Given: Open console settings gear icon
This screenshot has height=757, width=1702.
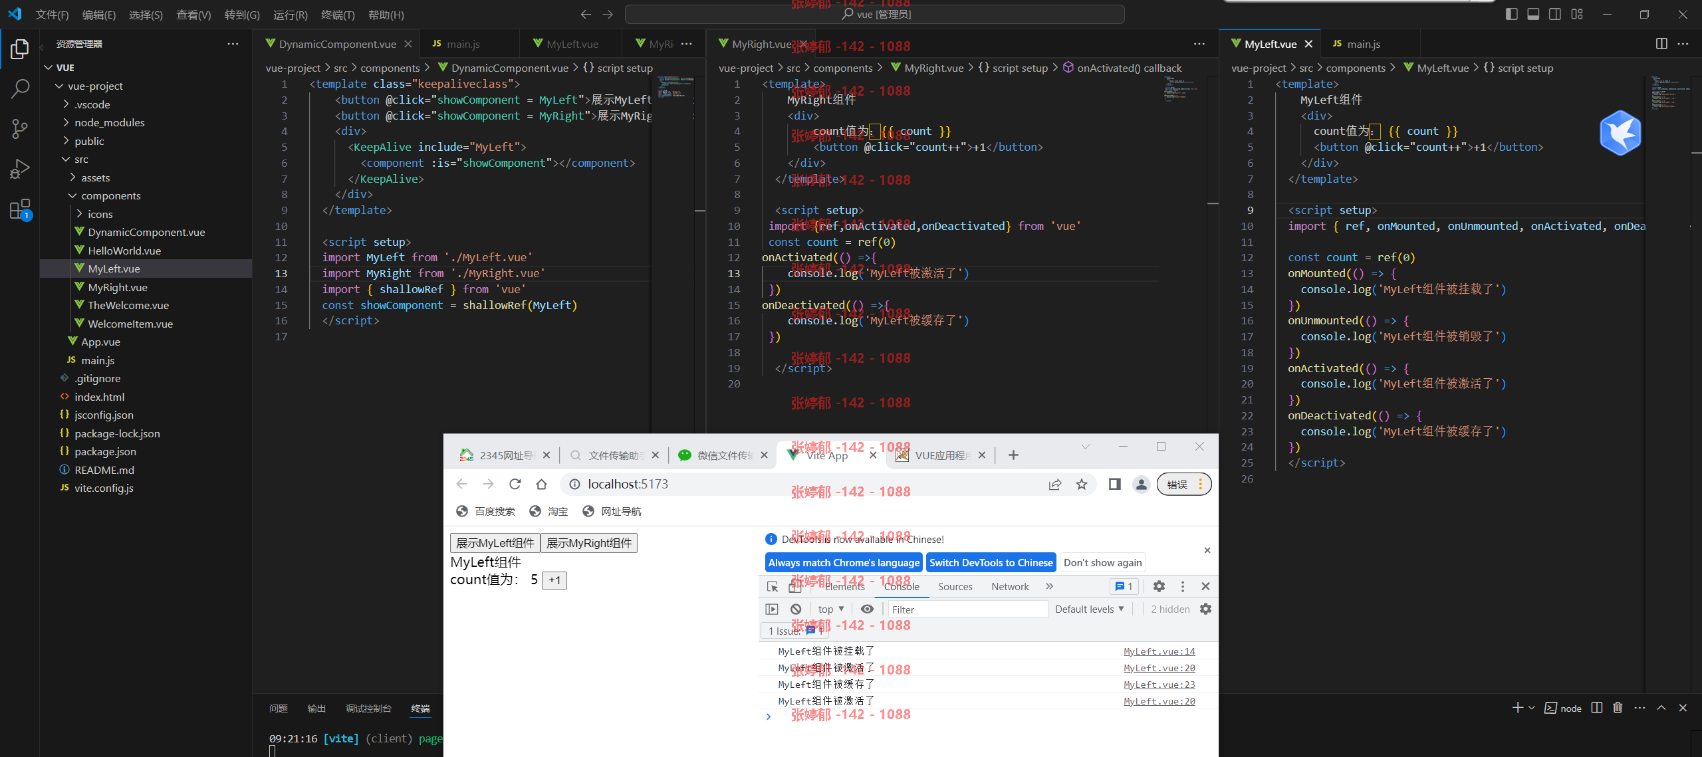Looking at the screenshot, I should click(x=1205, y=609).
